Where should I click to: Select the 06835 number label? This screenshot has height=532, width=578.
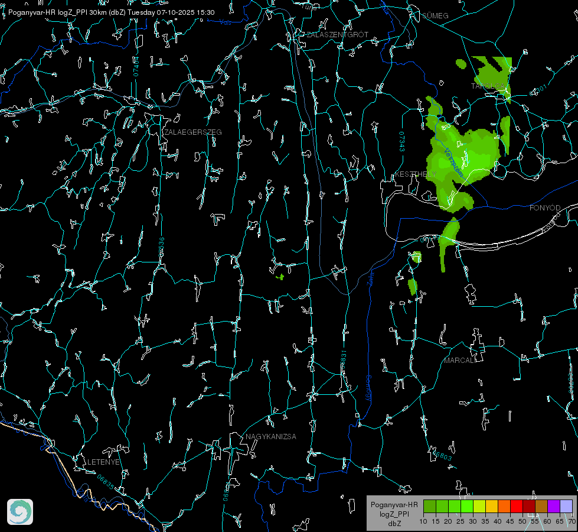pos(106,482)
